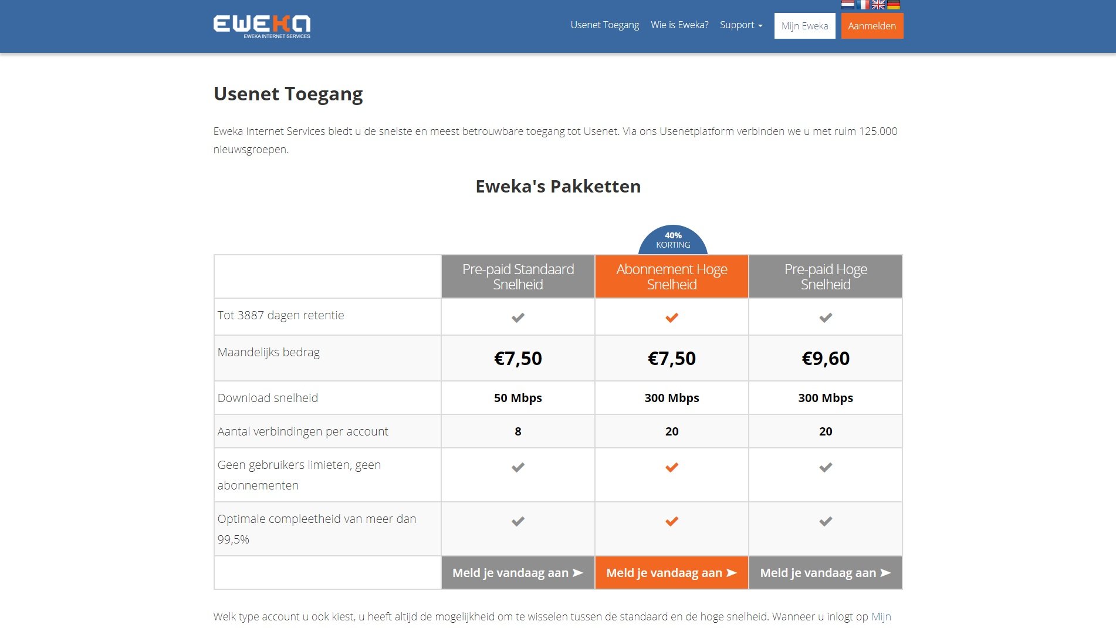Screen dimensions: 1116x628
Task: Toggle the grey checkmark under Pre-paid Standaard Snelheid
Action: coord(517,317)
